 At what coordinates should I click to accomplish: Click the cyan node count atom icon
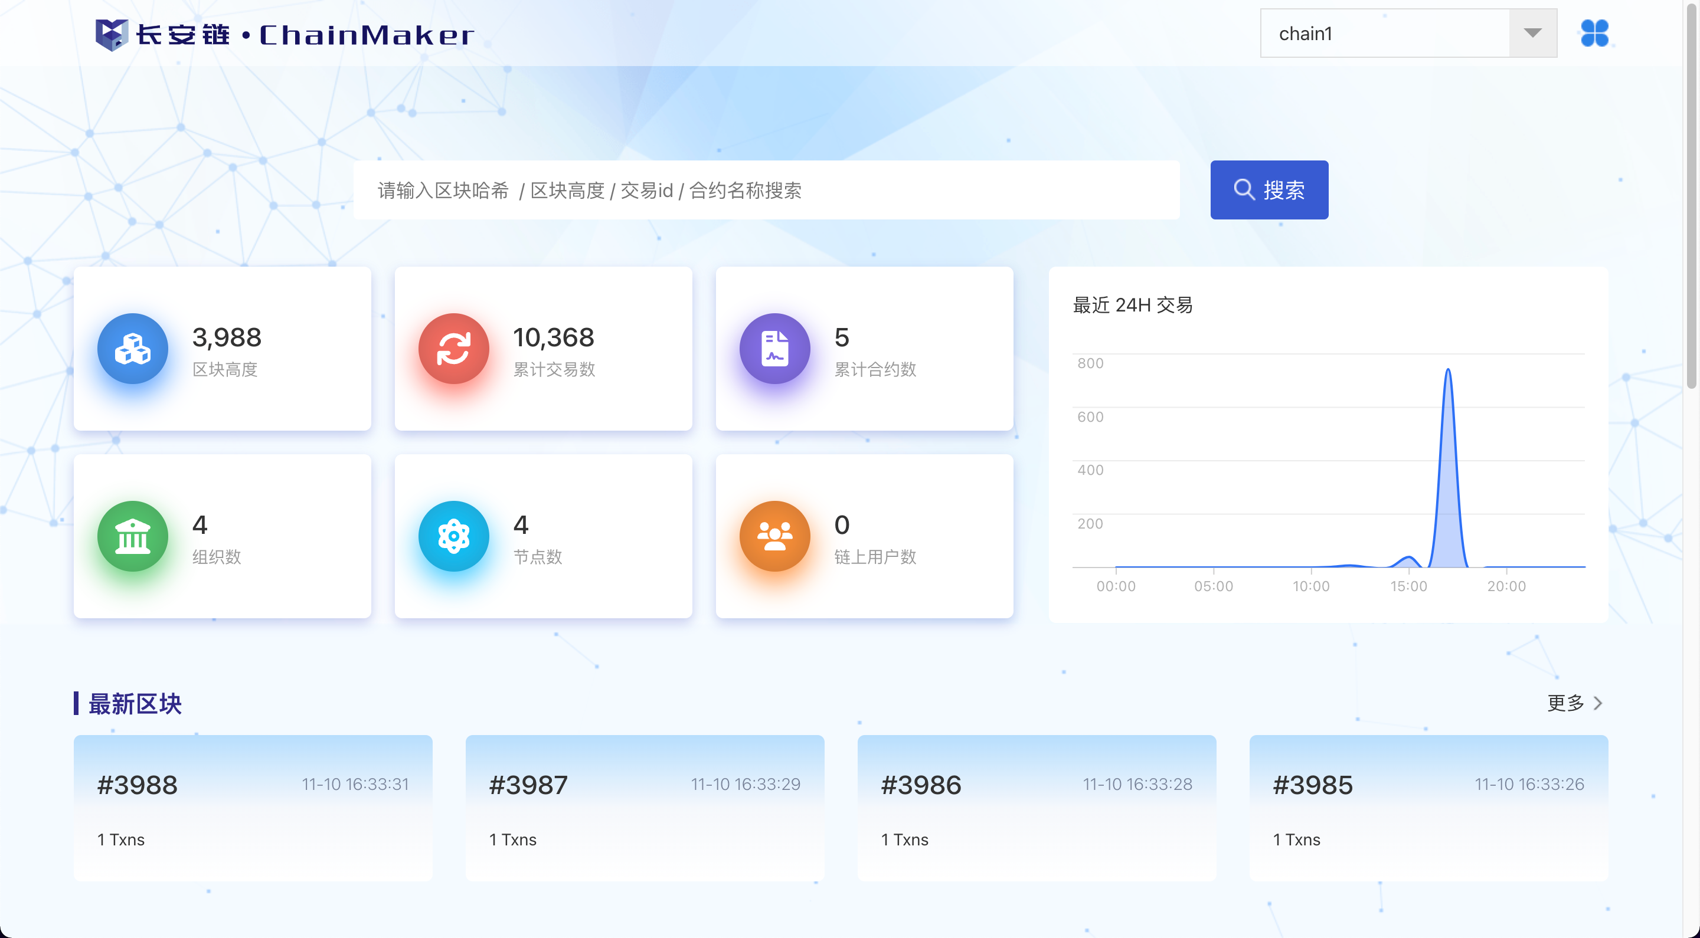pyautogui.click(x=453, y=536)
